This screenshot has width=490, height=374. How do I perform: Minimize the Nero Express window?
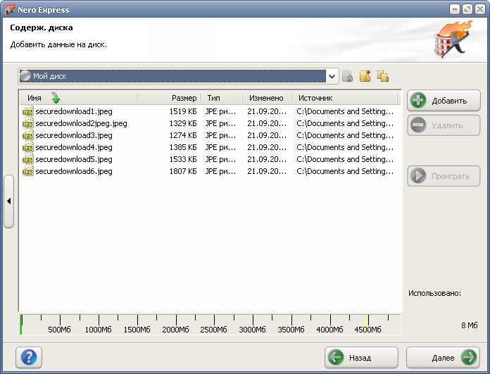(x=455, y=9)
